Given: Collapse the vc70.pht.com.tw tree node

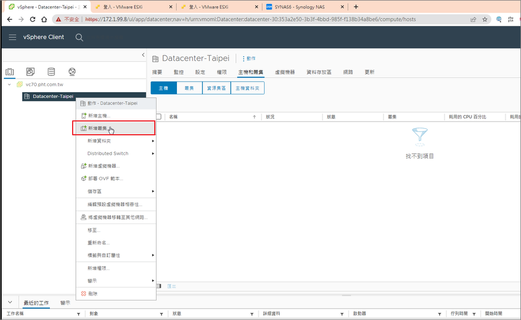Looking at the screenshot, I should pos(9,84).
